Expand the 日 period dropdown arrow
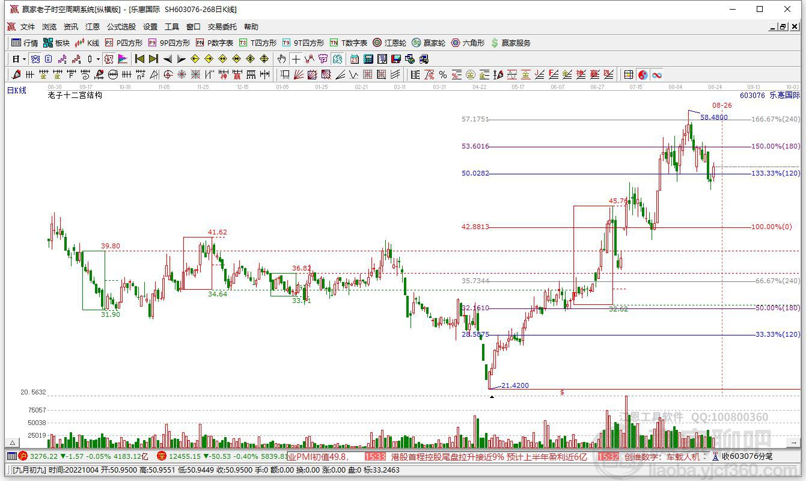 tap(24, 59)
